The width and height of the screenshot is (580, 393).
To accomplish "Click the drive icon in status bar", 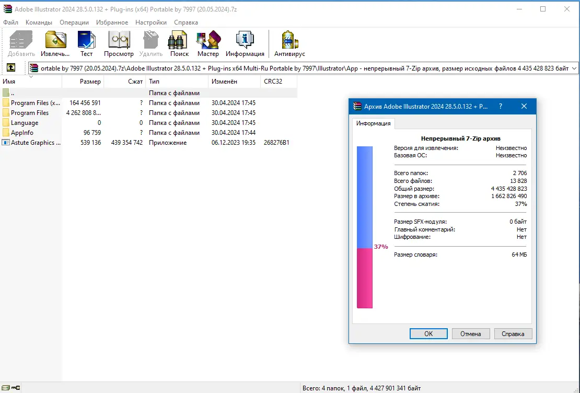I will [6, 388].
